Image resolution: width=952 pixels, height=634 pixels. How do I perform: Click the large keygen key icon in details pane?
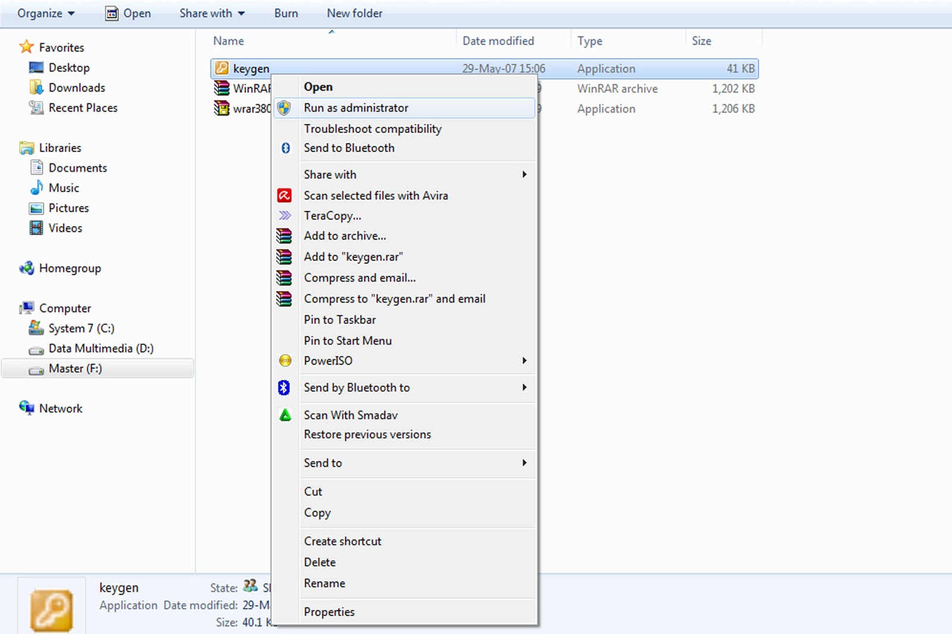click(52, 610)
